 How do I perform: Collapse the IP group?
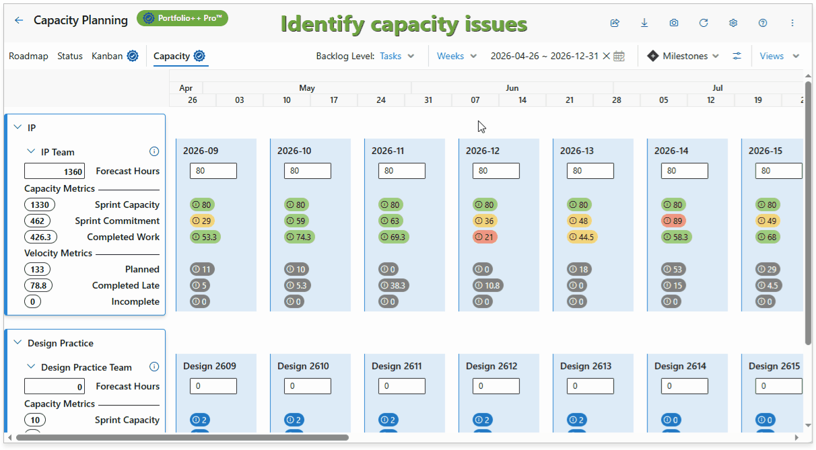tap(18, 127)
